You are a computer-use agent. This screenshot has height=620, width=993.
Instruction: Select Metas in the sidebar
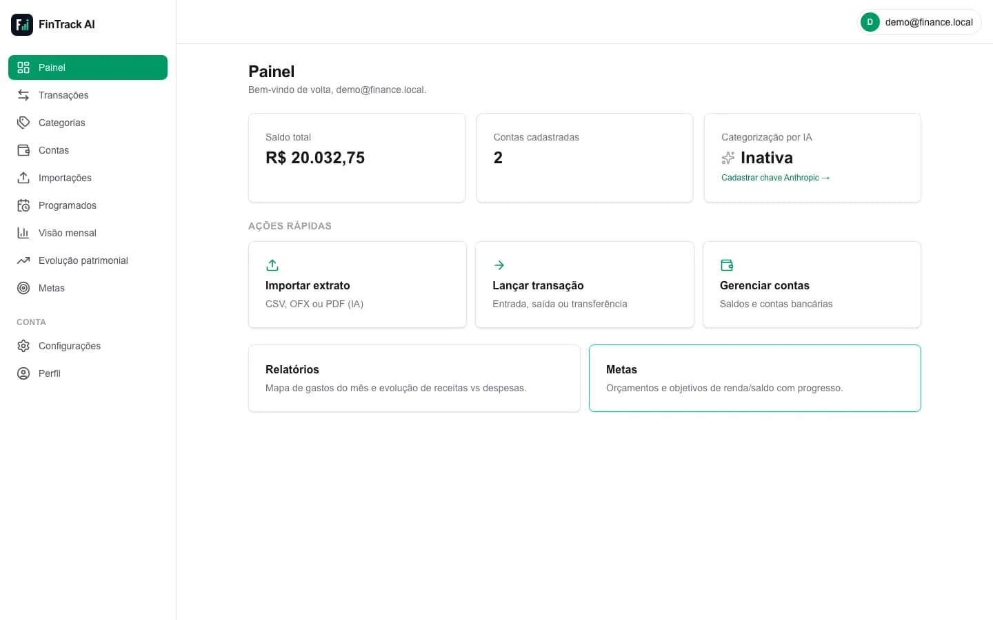pyautogui.click(x=88, y=288)
